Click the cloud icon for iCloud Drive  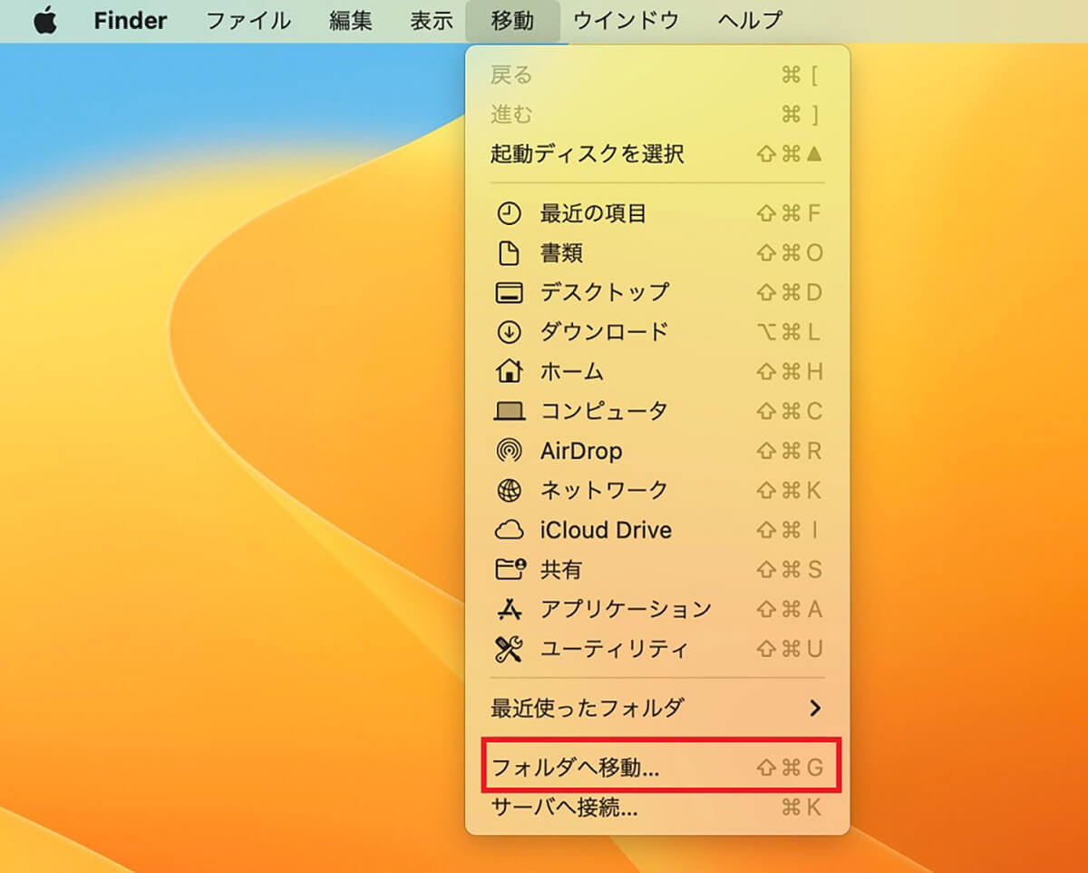click(510, 530)
